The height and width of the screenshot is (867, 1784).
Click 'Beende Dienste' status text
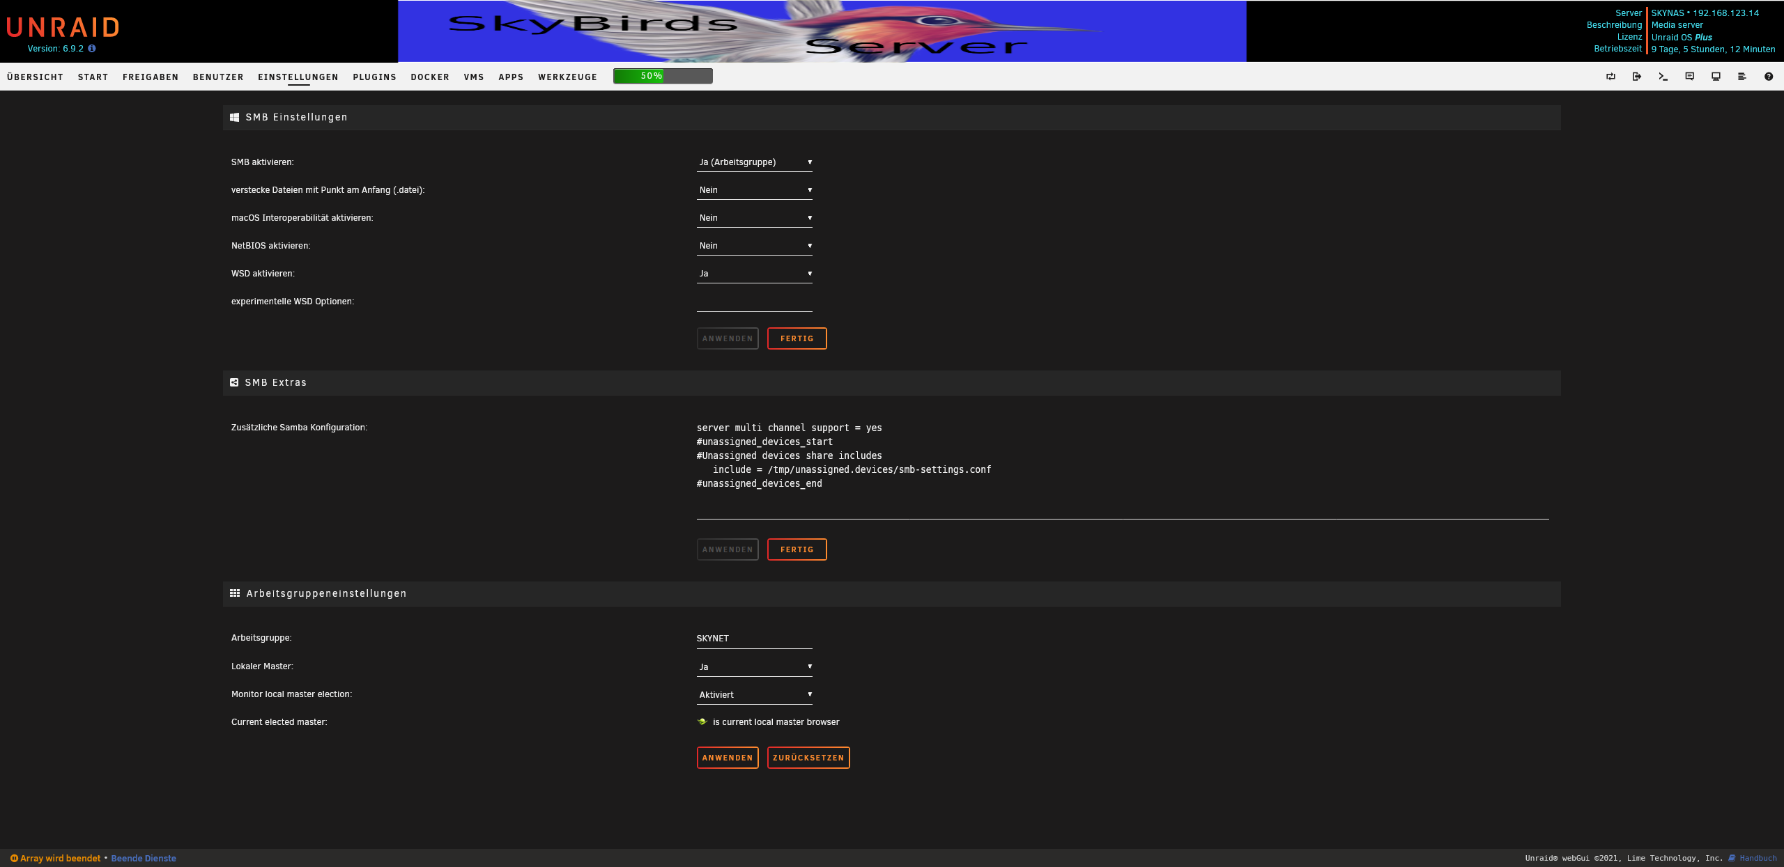144,859
